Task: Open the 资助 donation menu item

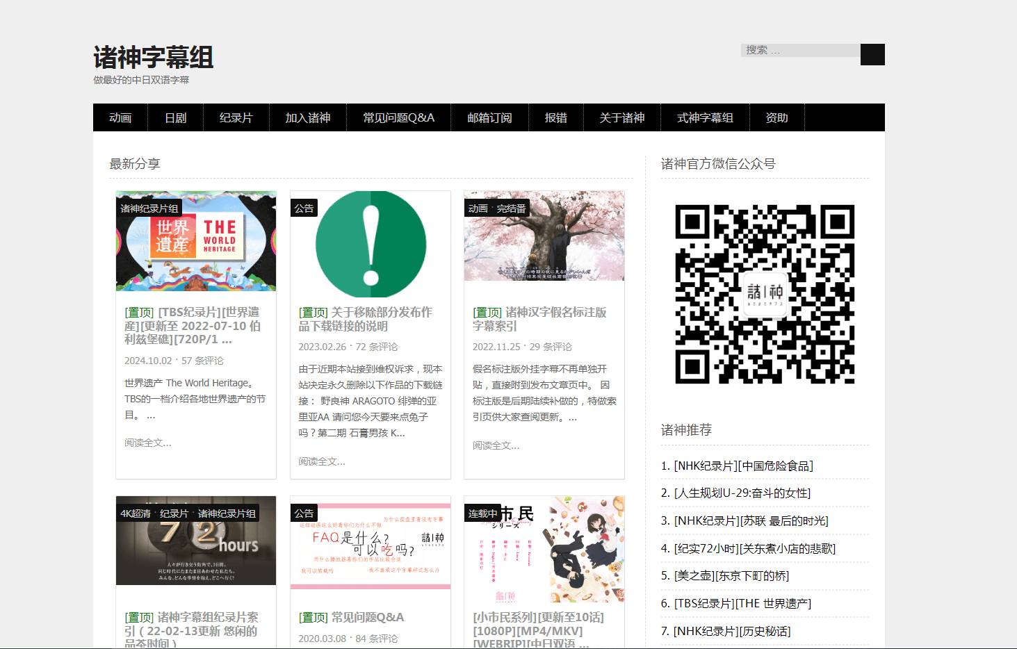Action: pos(776,118)
